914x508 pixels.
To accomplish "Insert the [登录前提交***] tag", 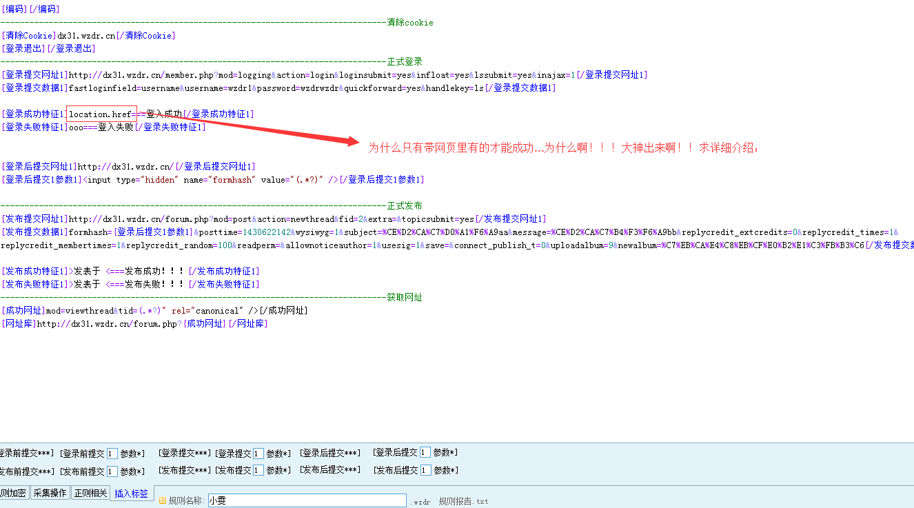I will point(26,453).
